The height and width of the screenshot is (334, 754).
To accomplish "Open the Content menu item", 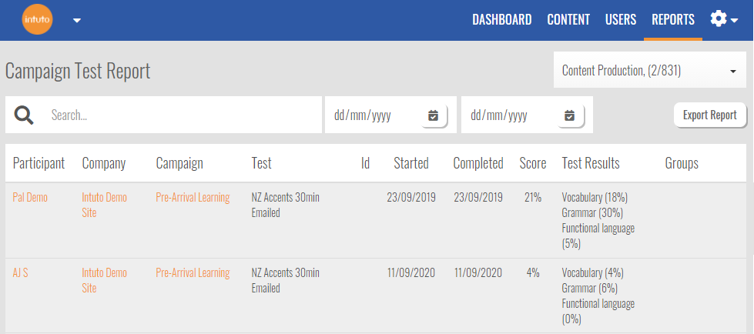I will [x=568, y=20].
